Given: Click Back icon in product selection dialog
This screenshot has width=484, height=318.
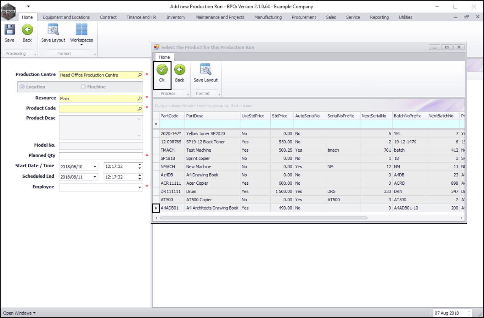Looking at the screenshot, I should 180,70.
